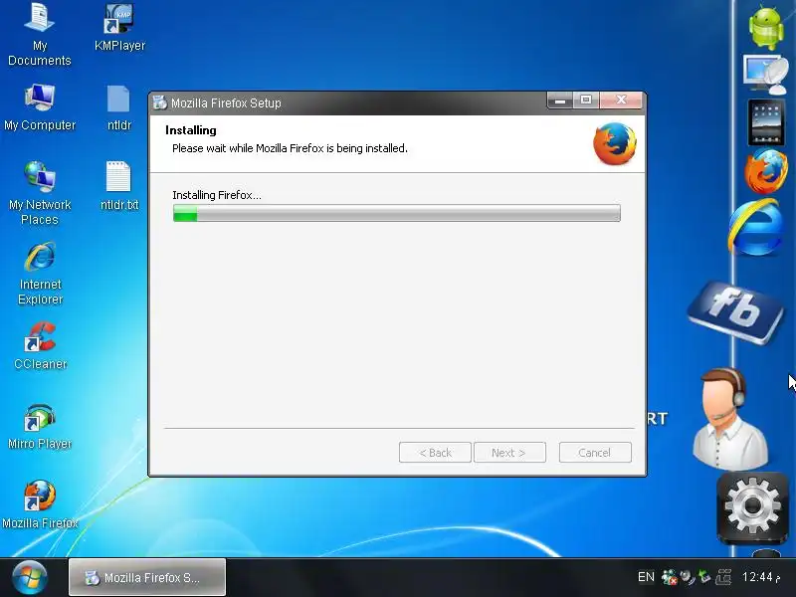Viewport: 796px width, 597px height.
Task: Click the setup title bar icon
Action: [x=160, y=102]
